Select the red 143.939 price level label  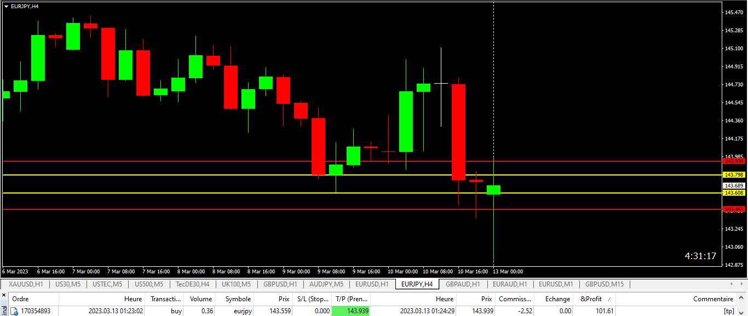pyautogui.click(x=734, y=161)
